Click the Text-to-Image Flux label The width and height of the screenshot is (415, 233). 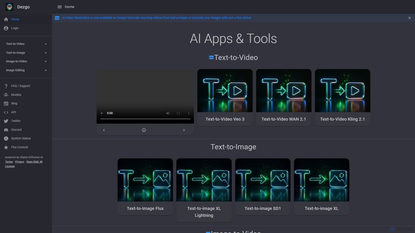(145, 208)
